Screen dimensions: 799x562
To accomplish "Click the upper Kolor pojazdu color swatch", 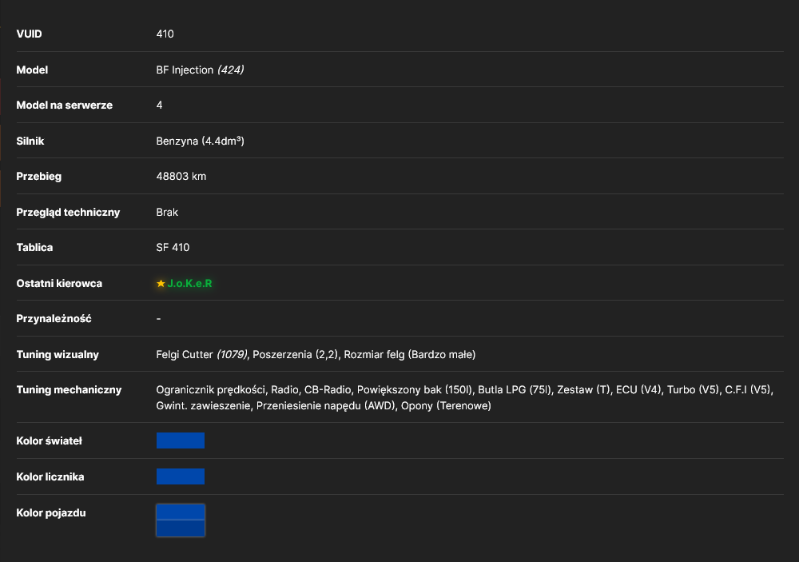I will (x=181, y=512).
